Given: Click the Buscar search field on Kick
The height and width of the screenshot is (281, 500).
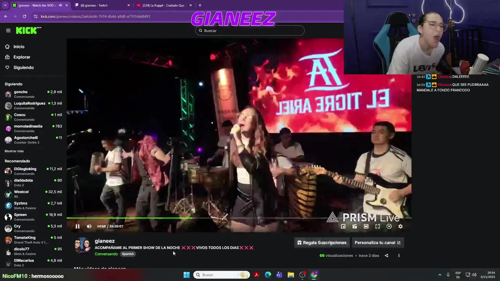Looking at the screenshot, I should (x=250, y=30).
